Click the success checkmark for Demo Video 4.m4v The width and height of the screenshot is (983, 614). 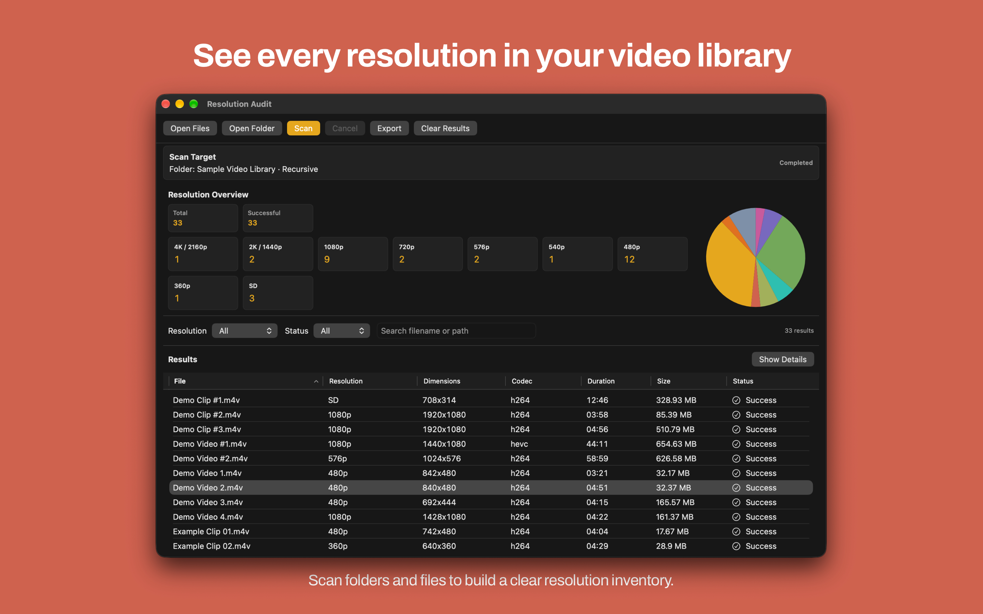click(x=736, y=517)
